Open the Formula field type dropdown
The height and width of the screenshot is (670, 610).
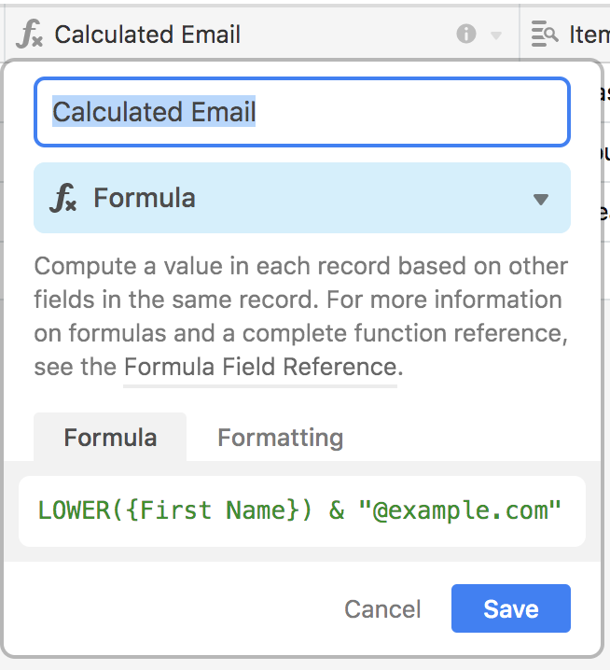(301, 198)
